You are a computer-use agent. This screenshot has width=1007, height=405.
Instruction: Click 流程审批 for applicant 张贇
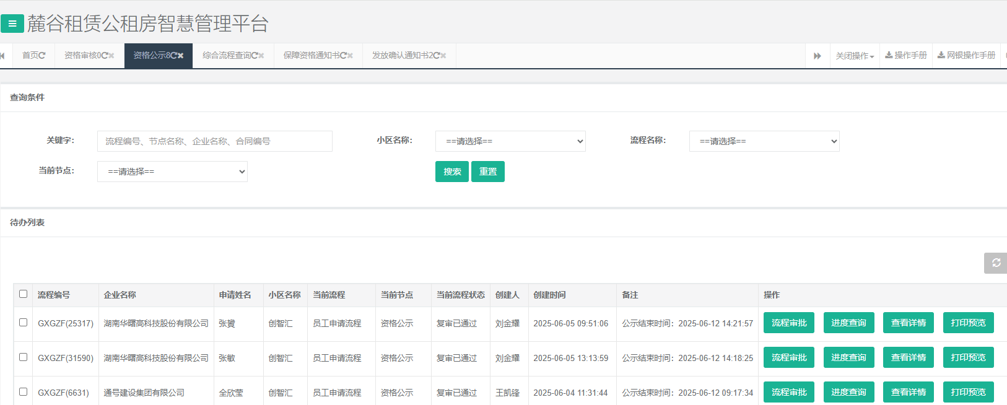click(x=788, y=323)
